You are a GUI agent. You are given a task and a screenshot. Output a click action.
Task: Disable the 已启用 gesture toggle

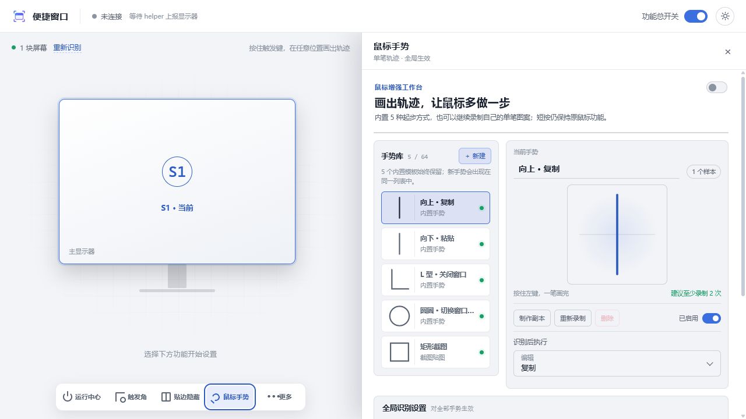[x=712, y=318]
